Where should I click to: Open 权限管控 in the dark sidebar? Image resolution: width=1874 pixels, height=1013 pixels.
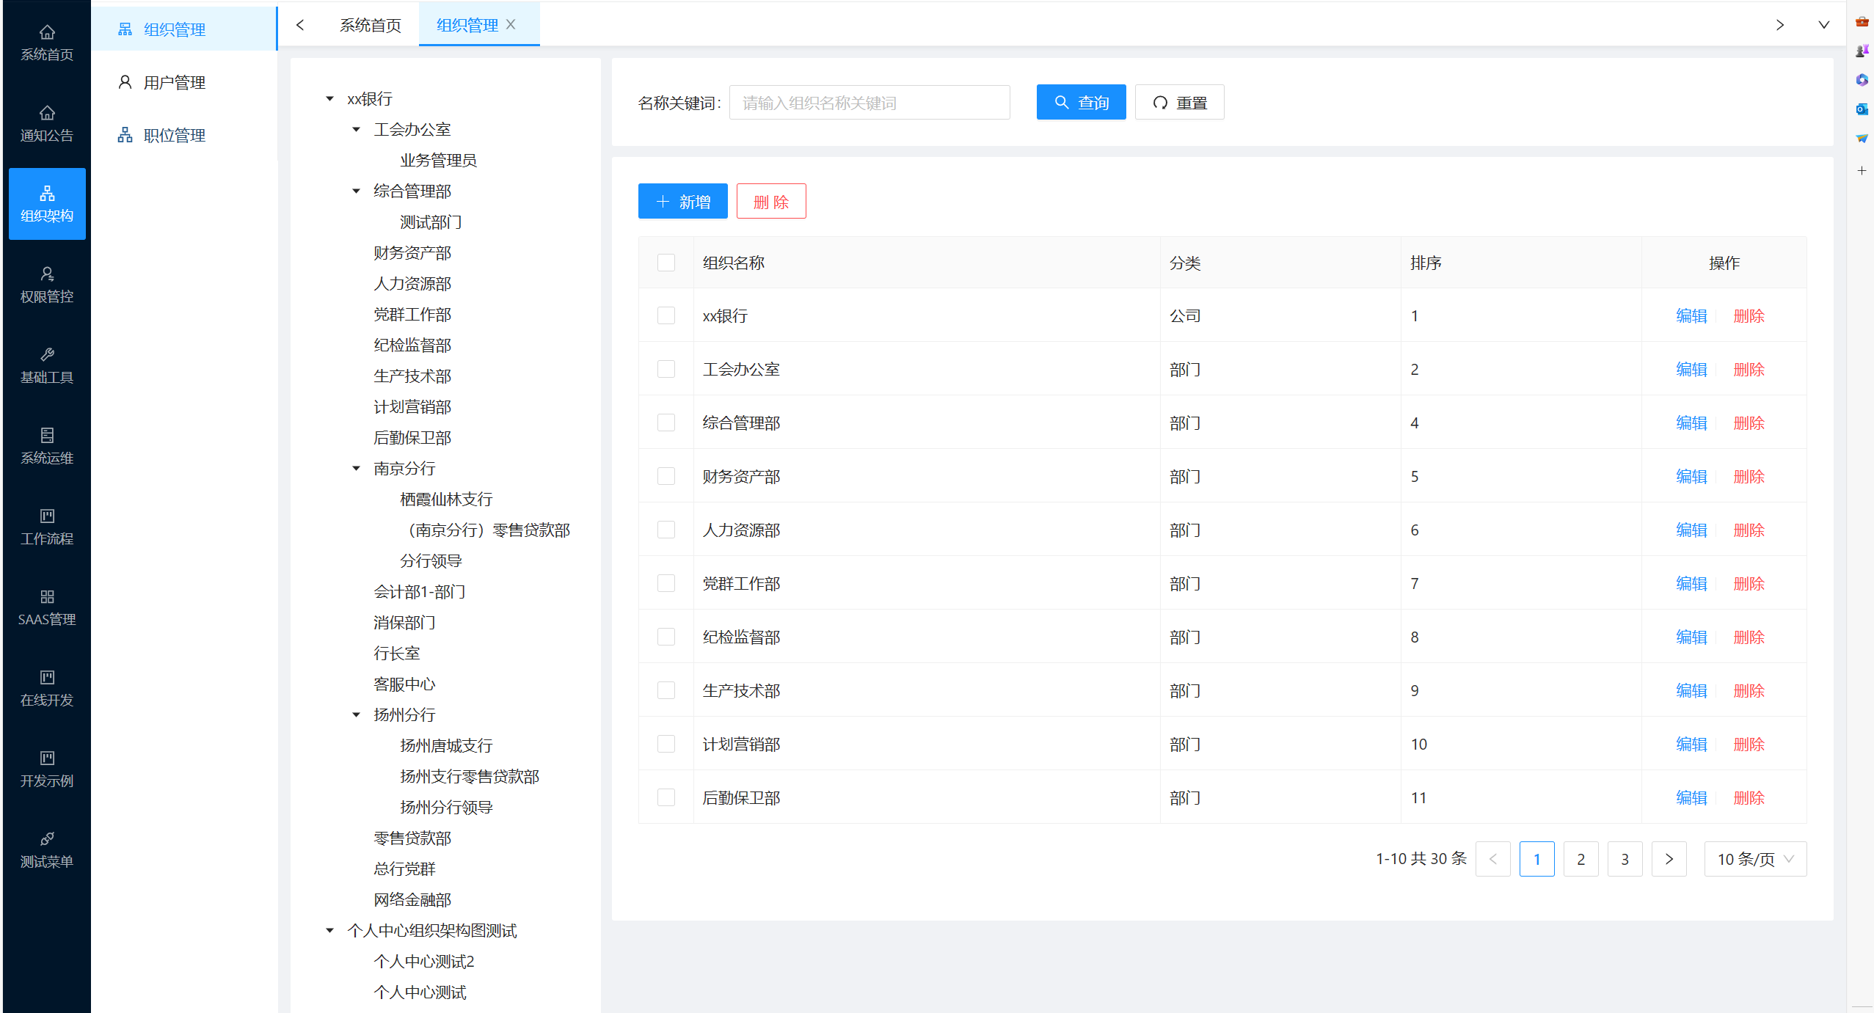tap(47, 285)
